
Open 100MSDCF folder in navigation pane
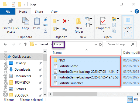(22, 83)
